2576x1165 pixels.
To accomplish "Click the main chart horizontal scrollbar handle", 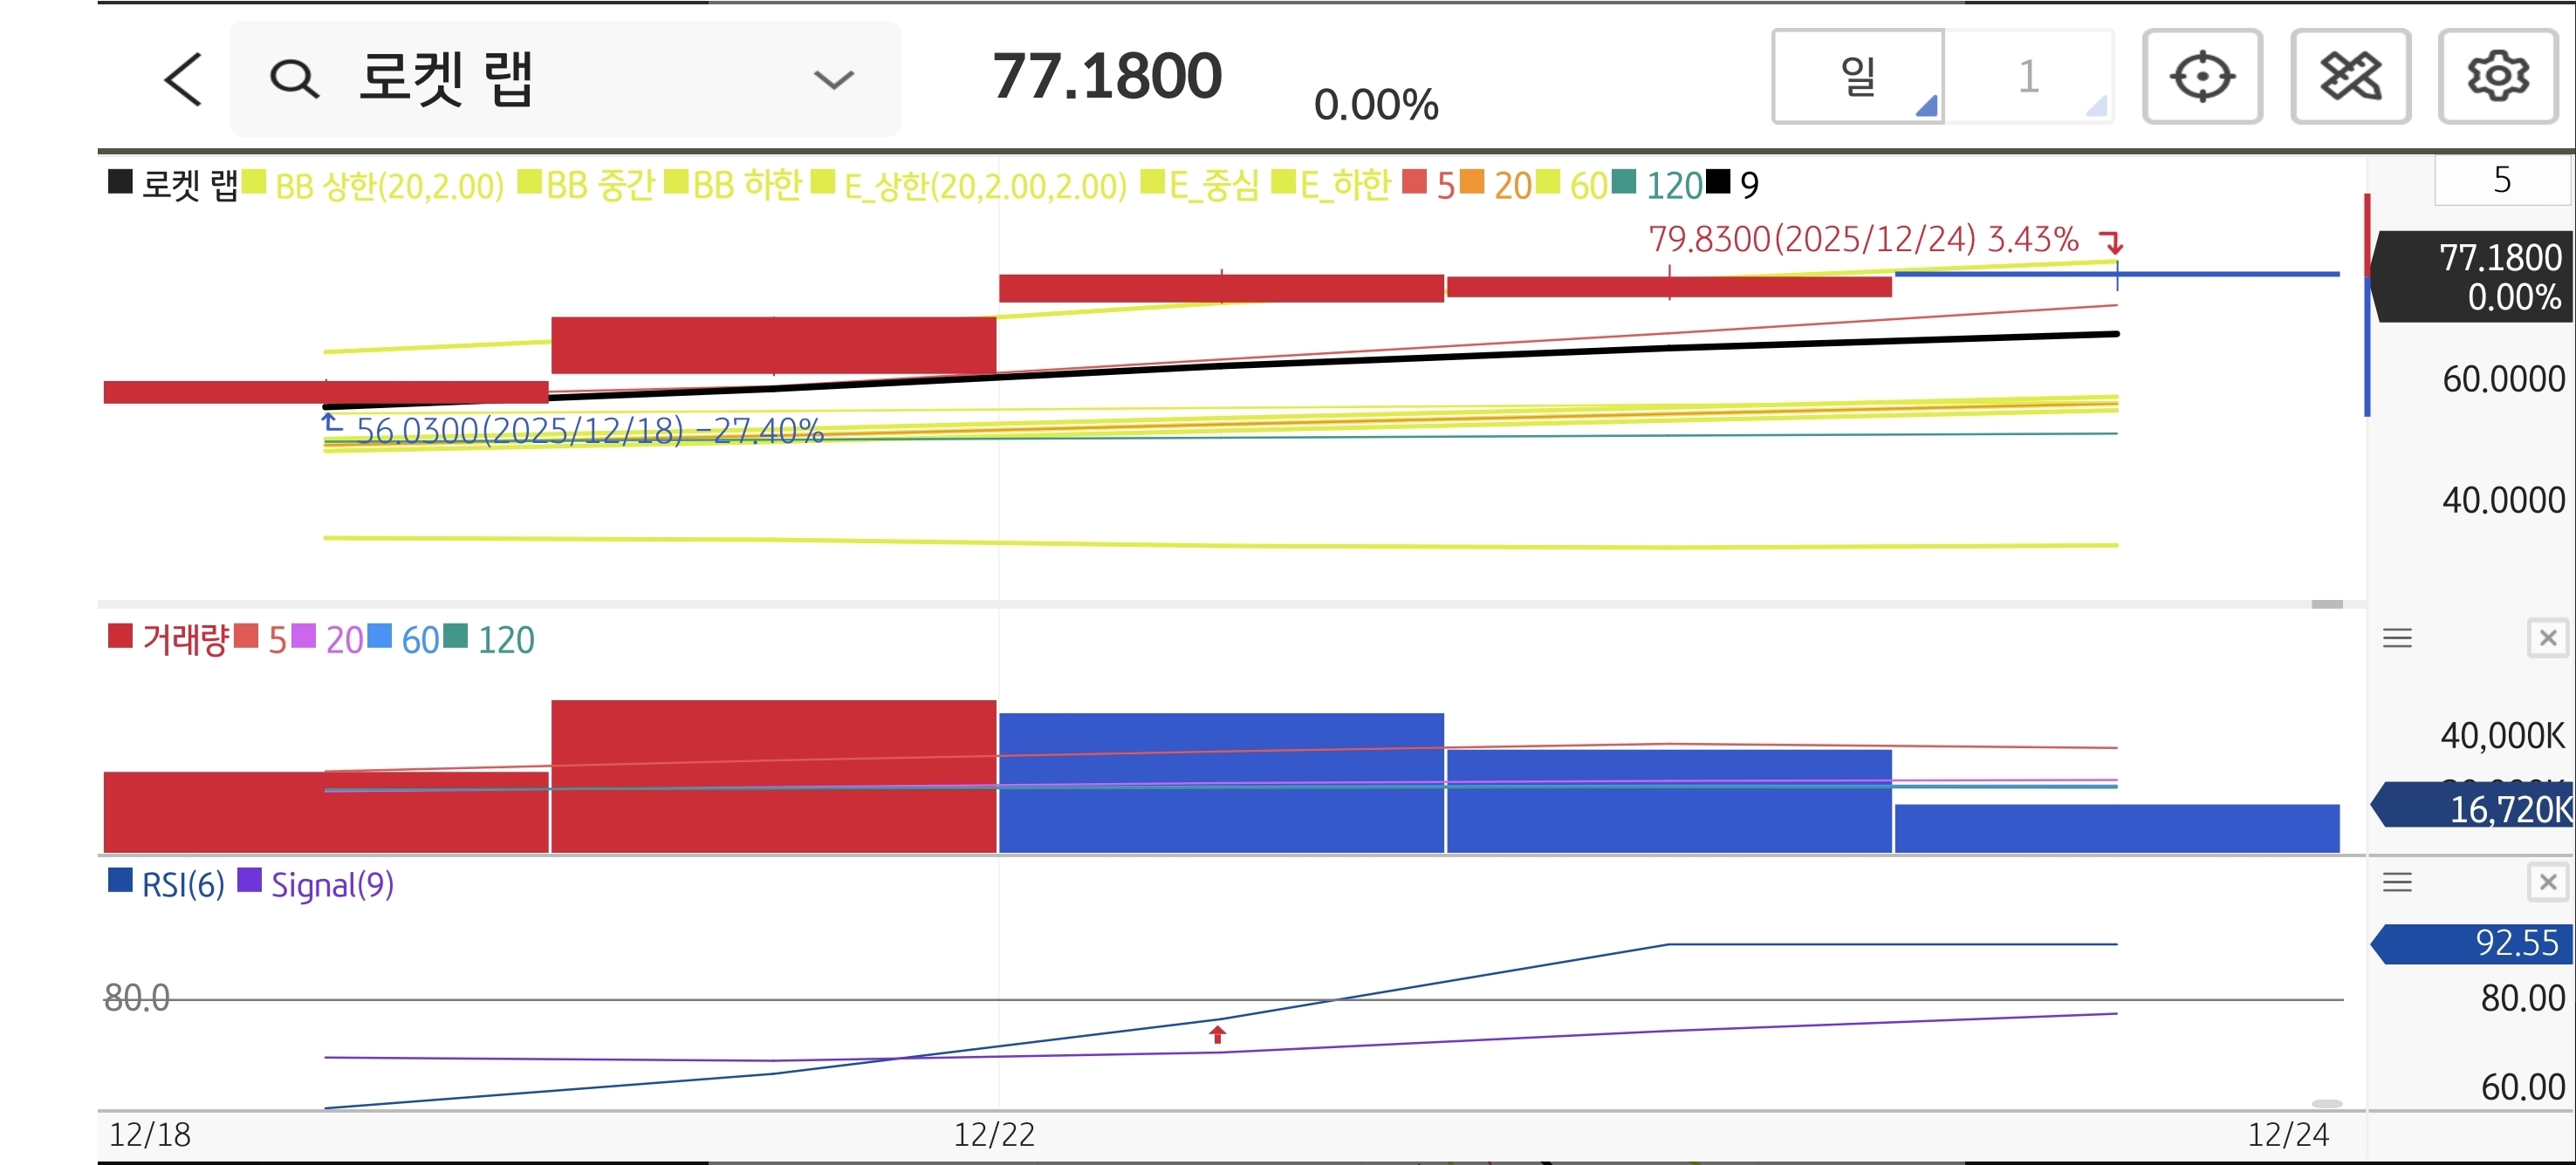I will point(2326,603).
